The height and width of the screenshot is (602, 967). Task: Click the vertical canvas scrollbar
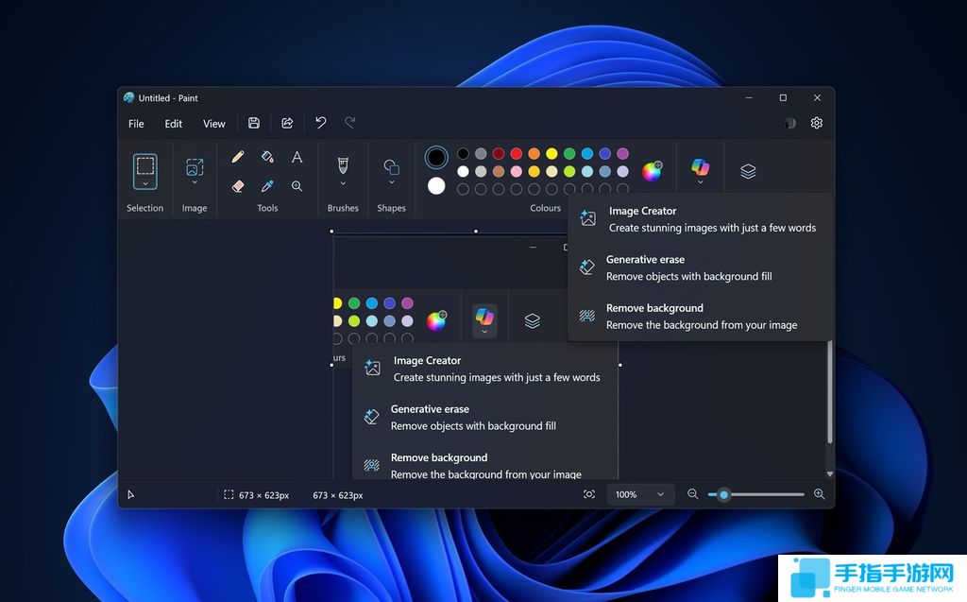[830, 392]
